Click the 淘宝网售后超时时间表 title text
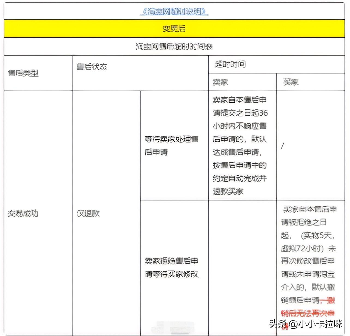This screenshot has height=336, width=350. pos(174,47)
